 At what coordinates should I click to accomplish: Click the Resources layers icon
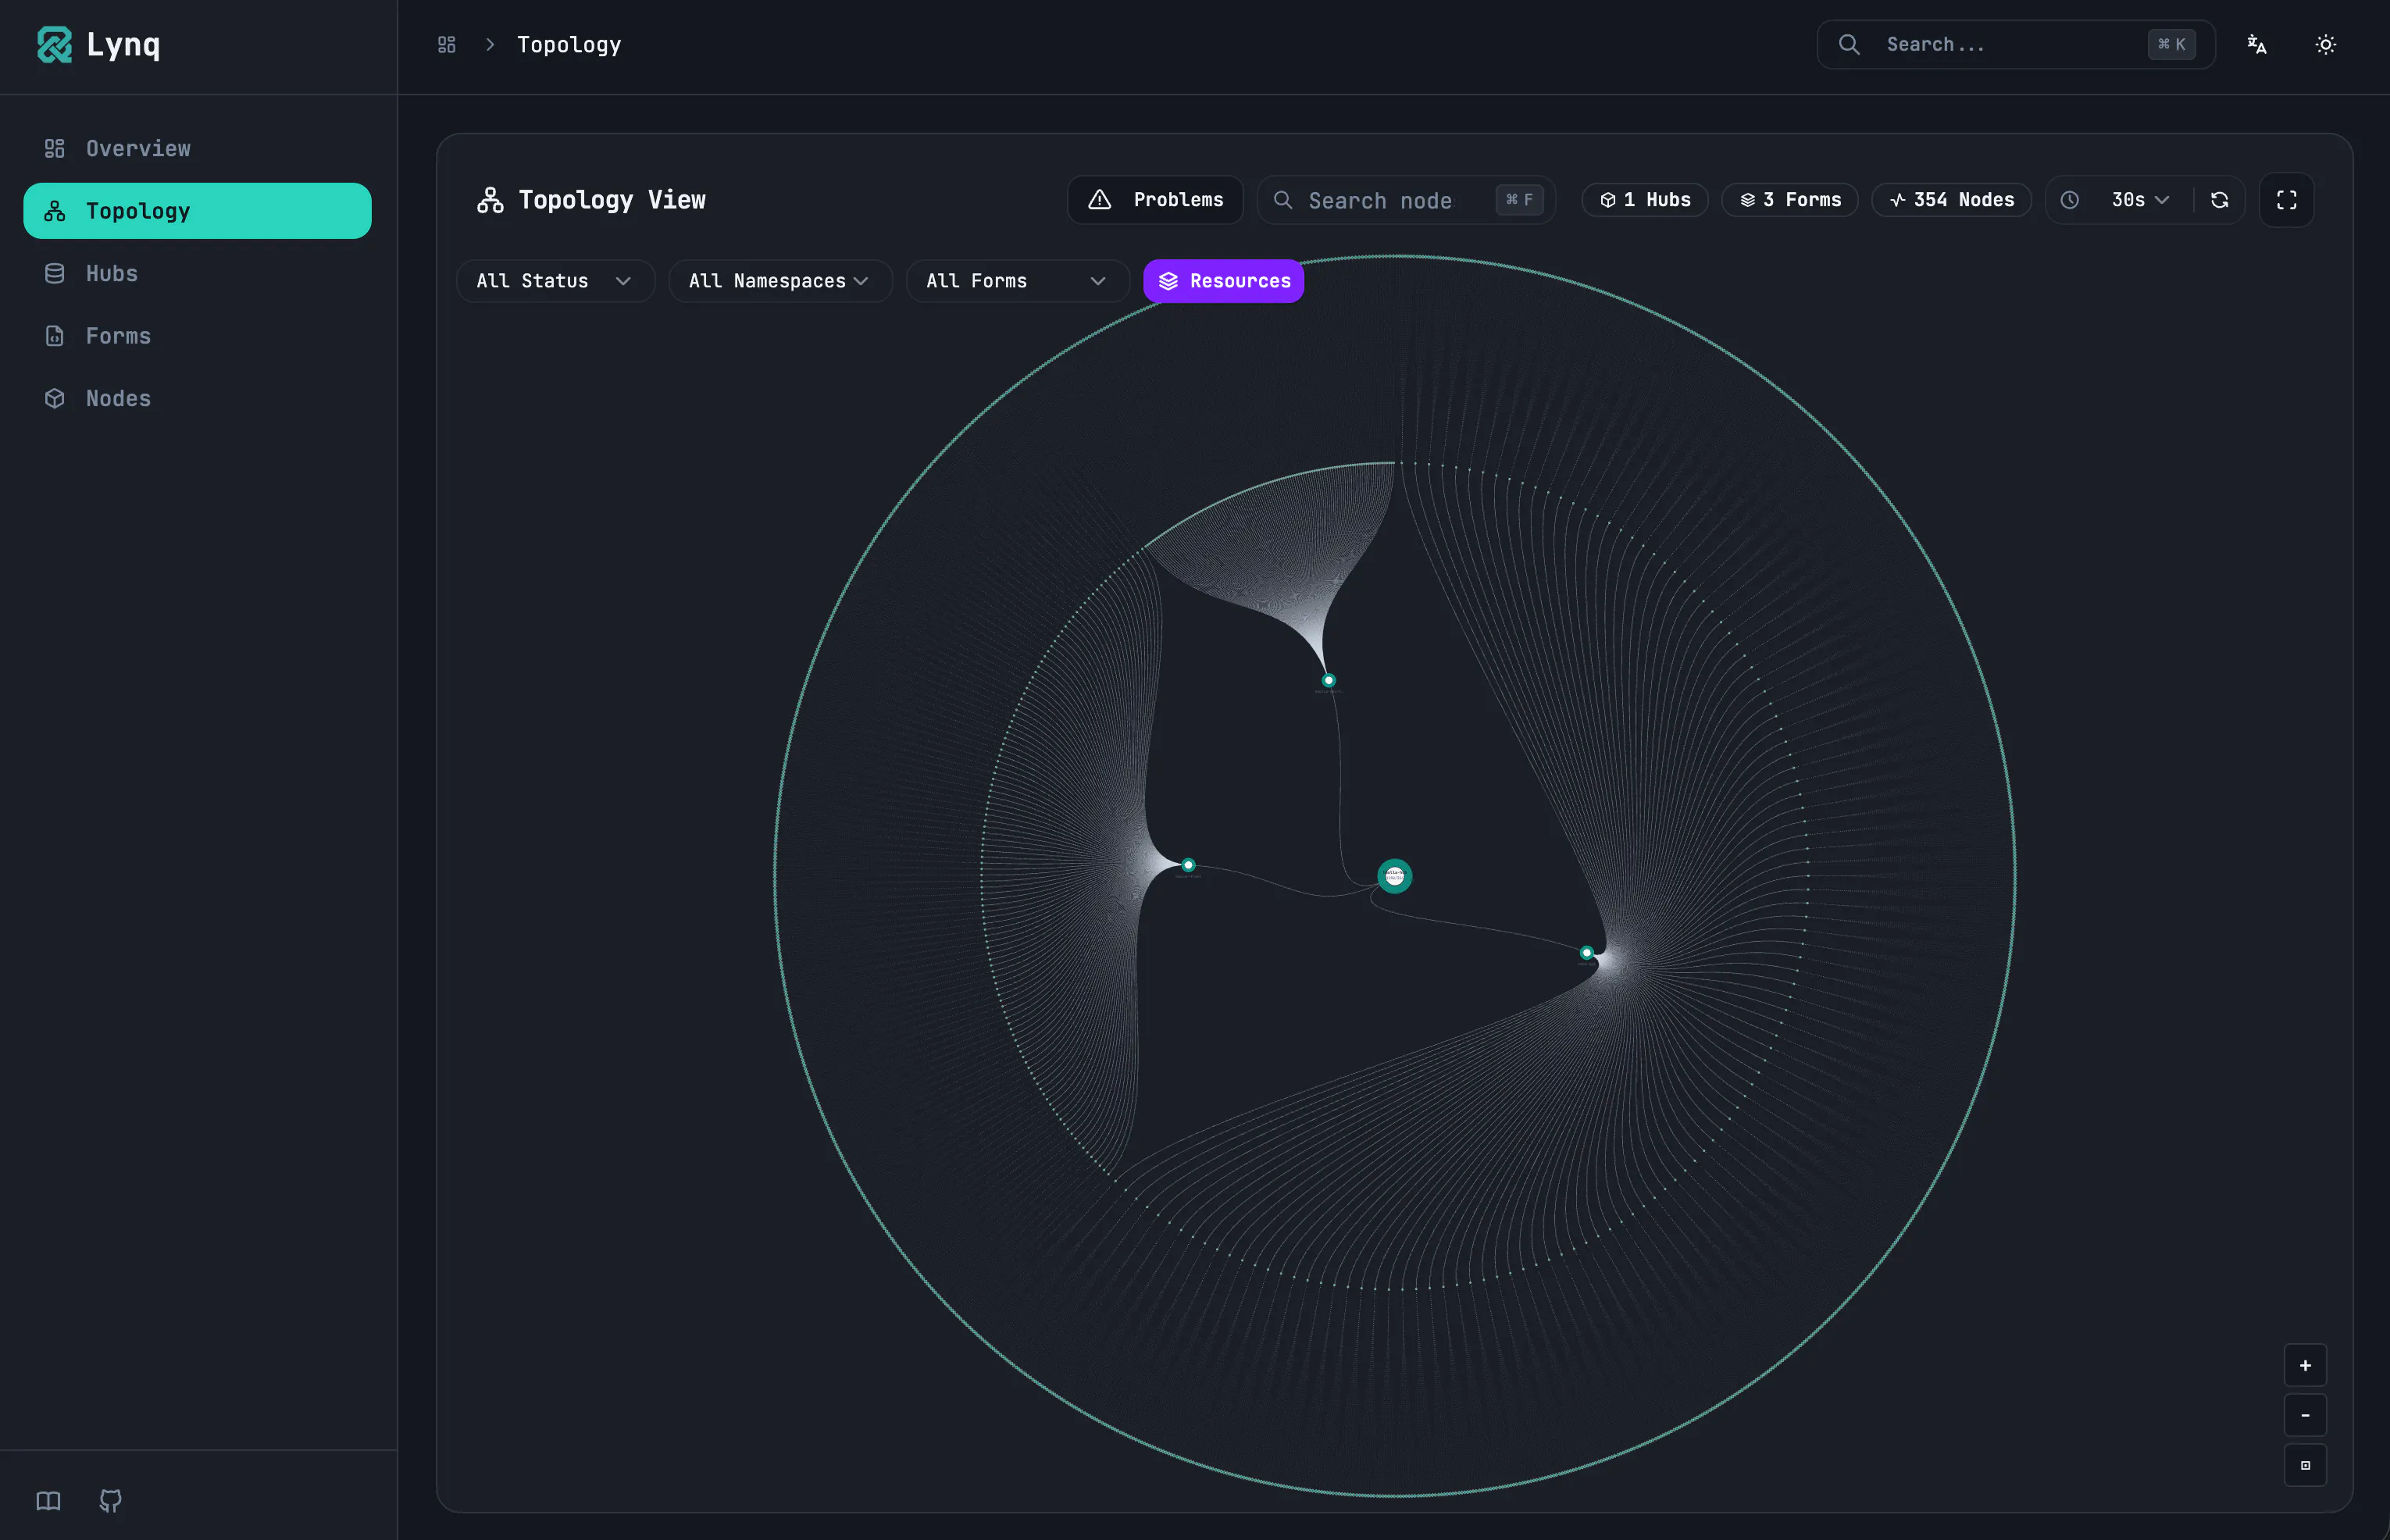click(x=1168, y=281)
